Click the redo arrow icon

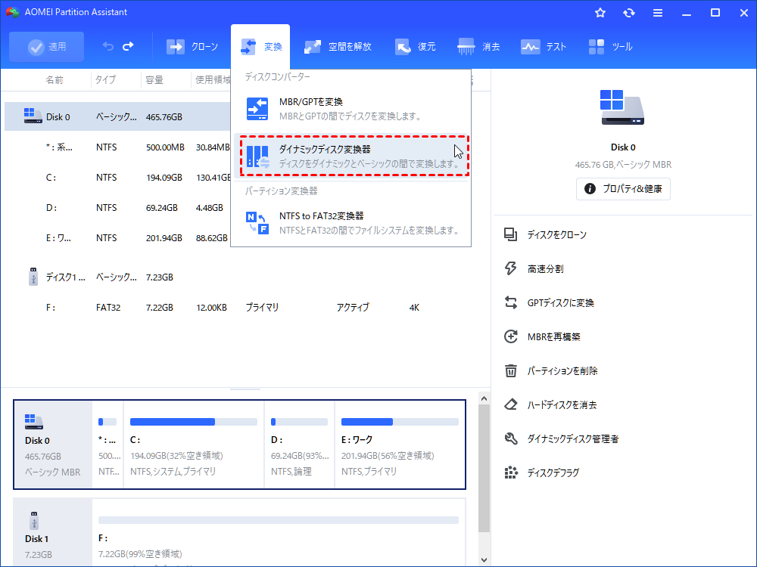128,47
